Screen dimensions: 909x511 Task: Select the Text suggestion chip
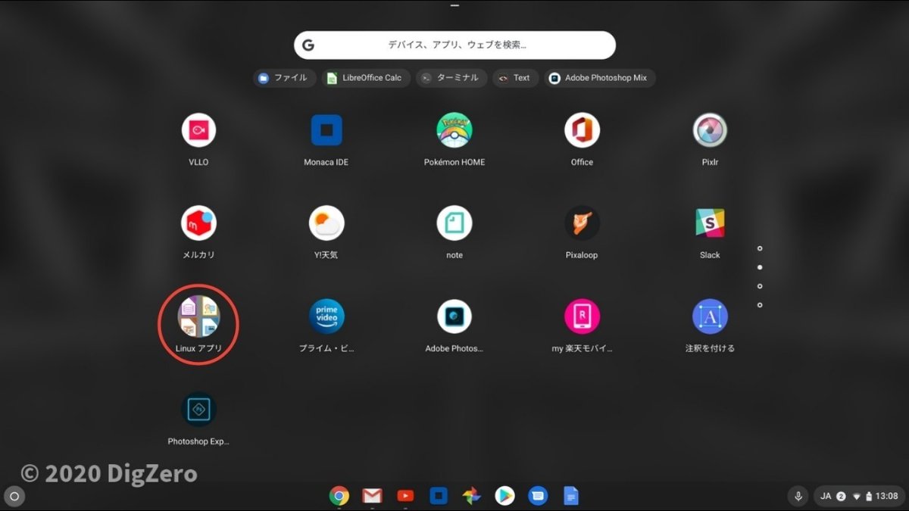click(x=516, y=78)
